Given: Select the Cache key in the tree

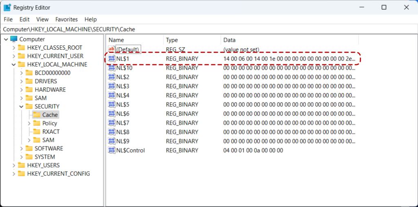Looking at the screenshot, I should click(50, 115).
